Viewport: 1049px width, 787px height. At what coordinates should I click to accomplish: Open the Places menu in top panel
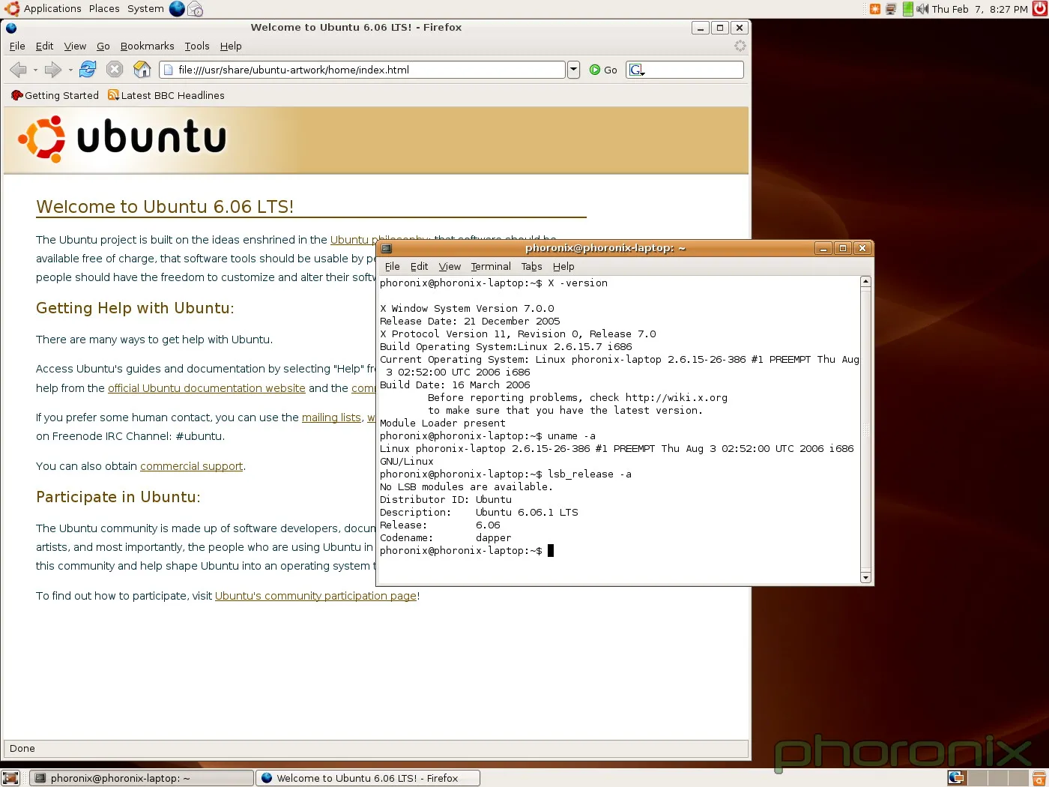[104, 9]
